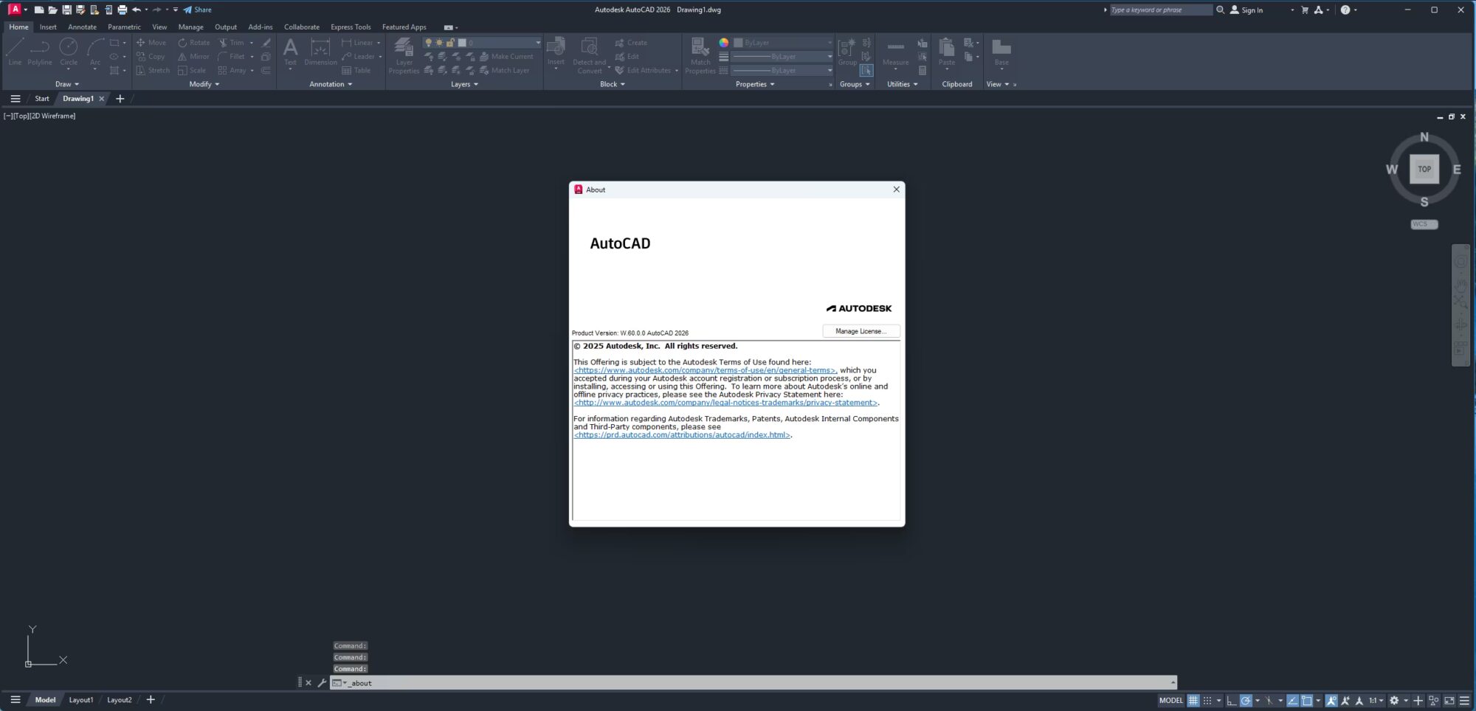Click the Save icon in quick access toolbar

click(x=66, y=10)
